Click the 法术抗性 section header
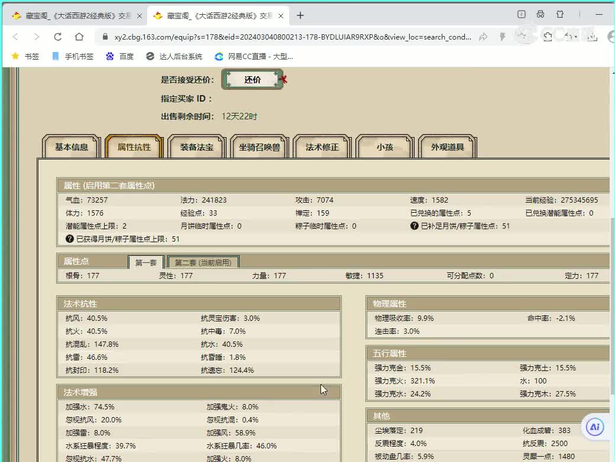This screenshot has width=615, height=462. (199, 304)
